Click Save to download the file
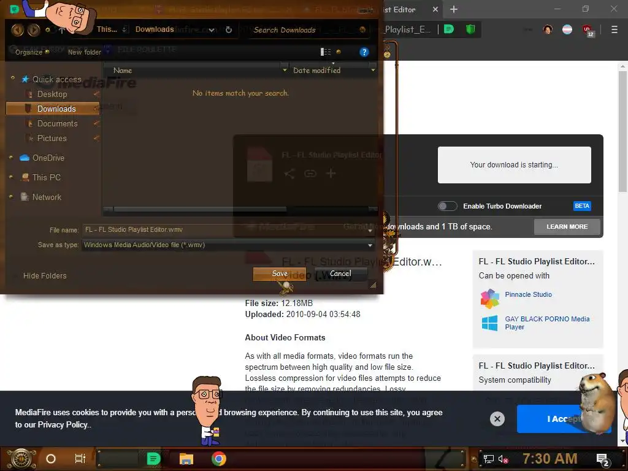The image size is (628, 471). tap(280, 274)
